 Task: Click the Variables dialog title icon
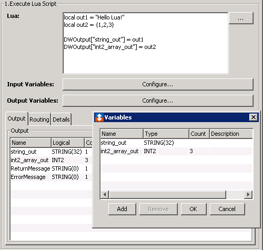pyautogui.click(x=99, y=117)
